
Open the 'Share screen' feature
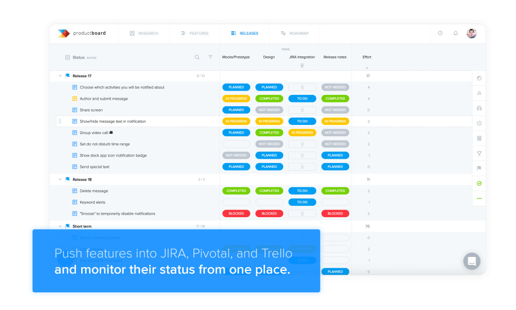(x=91, y=110)
